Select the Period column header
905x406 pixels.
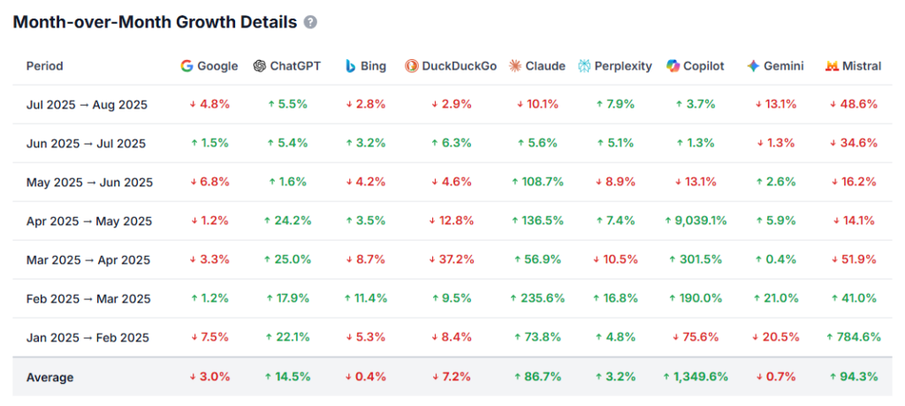44,66
